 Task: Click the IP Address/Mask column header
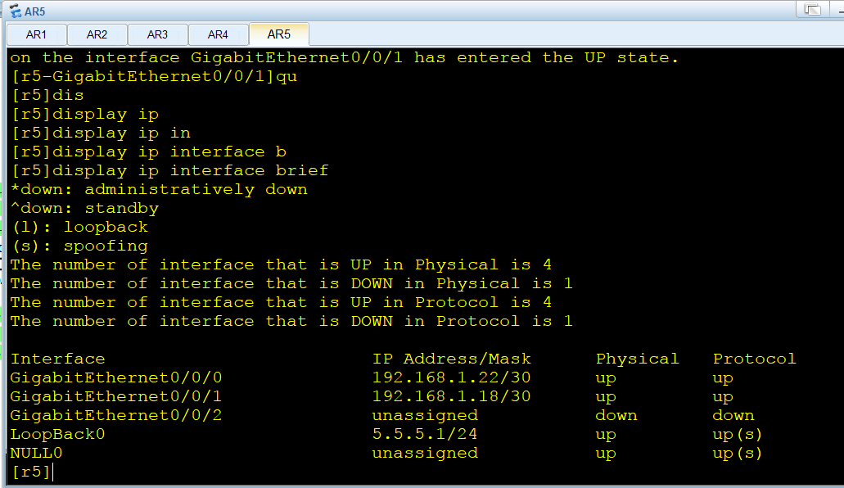click(x=451, y=359)
